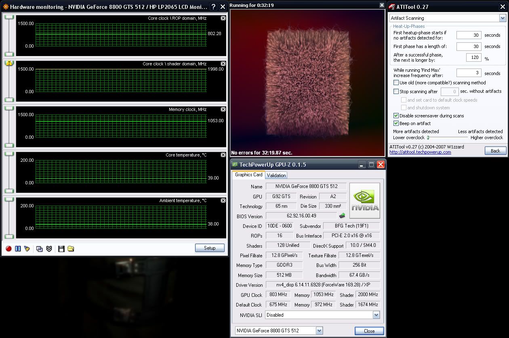Click the Default Clock Shader 1674 MHz field
Image resolution: width=509 pixels, height=338 pixels.
click(x=368, y=305)
